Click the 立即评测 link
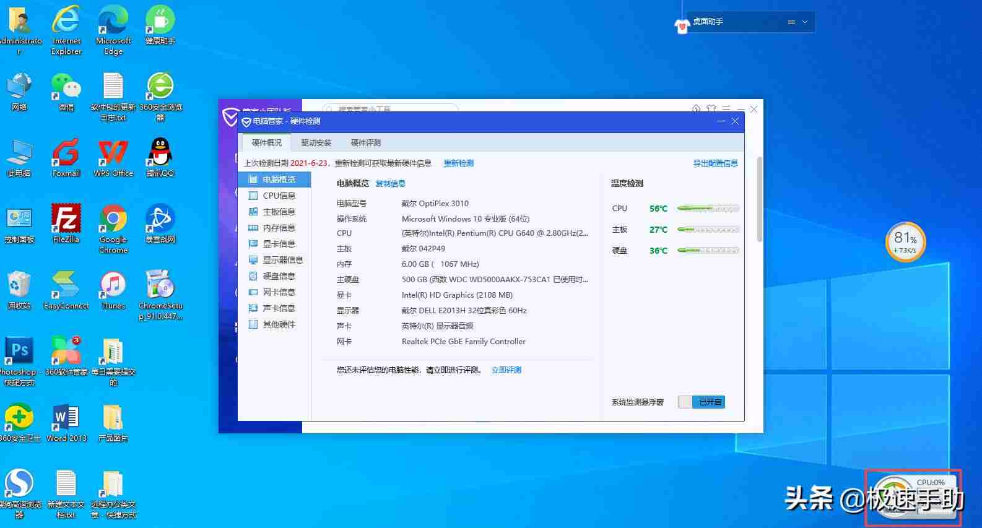Image resolution: width=982 pixels, height=528 pixels. tap(506, 370)
